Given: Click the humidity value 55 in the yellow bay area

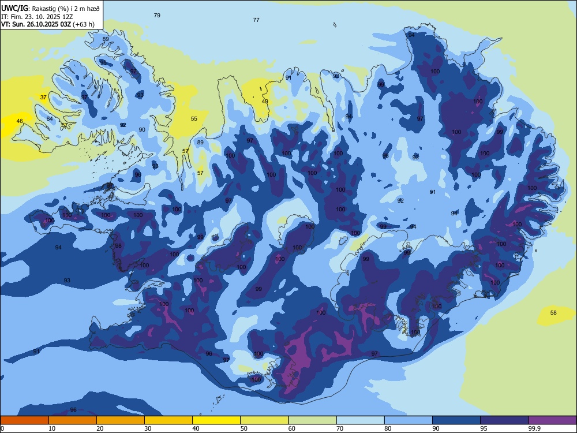Looking at the screenshot, I should click(x=194, y=118).
